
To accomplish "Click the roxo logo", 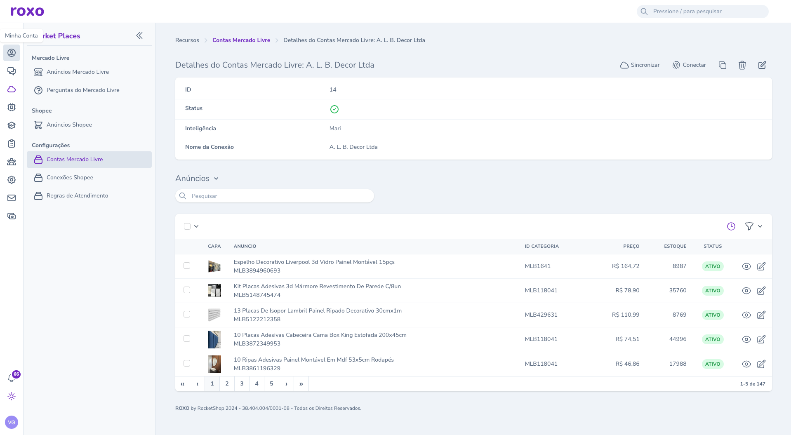I will (27, 11).
